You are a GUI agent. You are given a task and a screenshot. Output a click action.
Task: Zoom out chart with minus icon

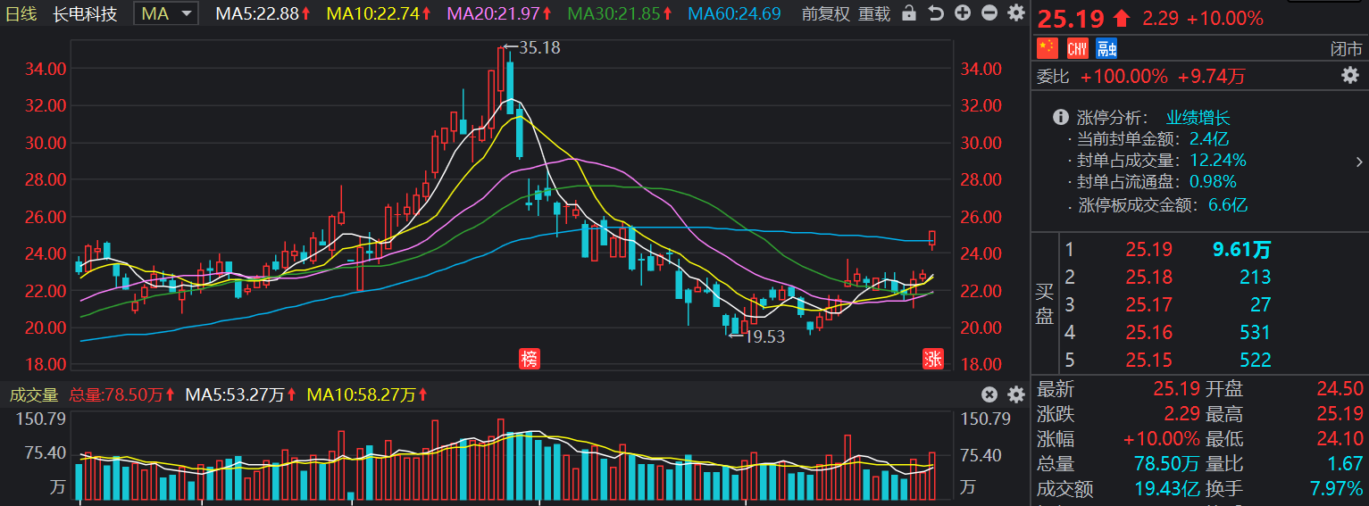pos(989,13)
